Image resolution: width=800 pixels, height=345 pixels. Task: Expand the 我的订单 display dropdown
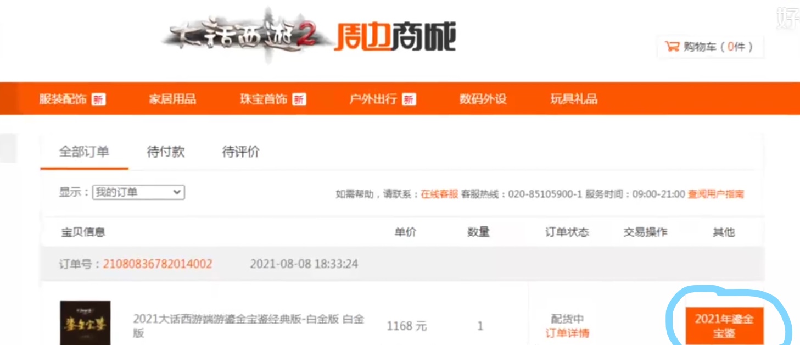point(138,192)
